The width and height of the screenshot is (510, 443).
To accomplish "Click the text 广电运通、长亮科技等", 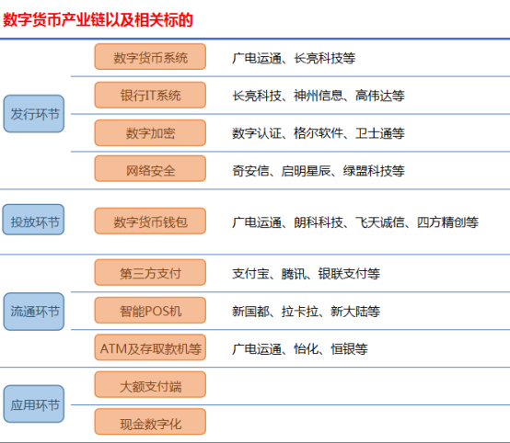I will click(x=294, y=59).
